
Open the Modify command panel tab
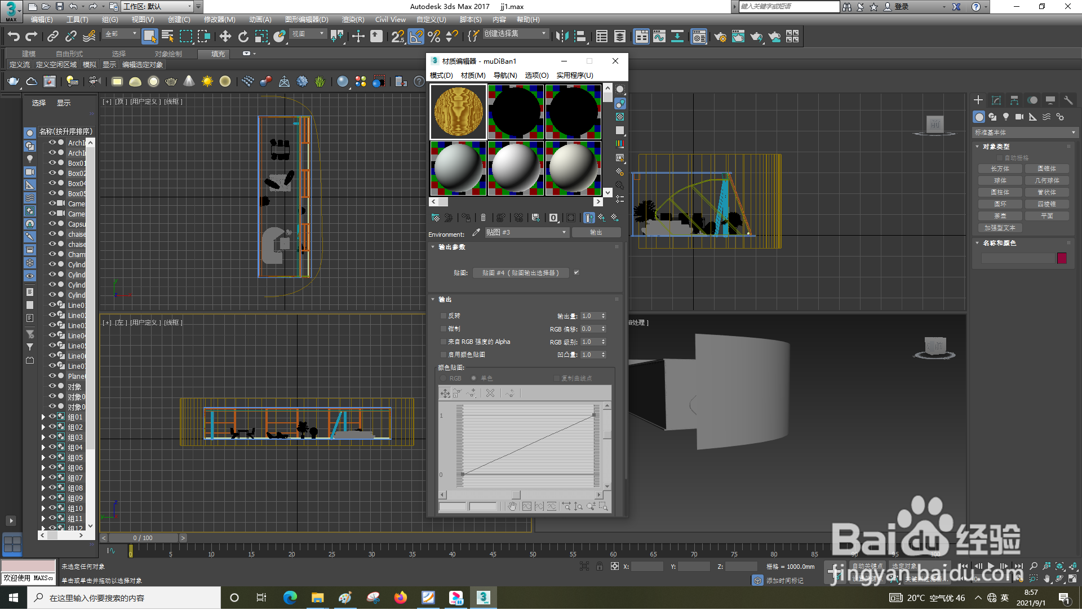tap(996, 100)
